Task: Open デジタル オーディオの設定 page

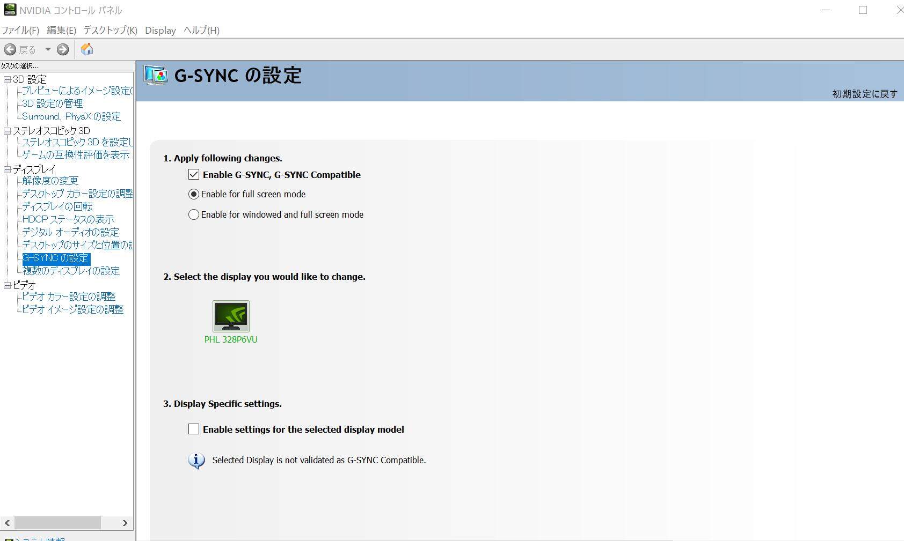Action: (70, 232)
